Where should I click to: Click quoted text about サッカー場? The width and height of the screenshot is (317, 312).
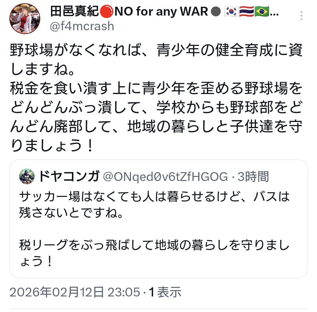154,204
